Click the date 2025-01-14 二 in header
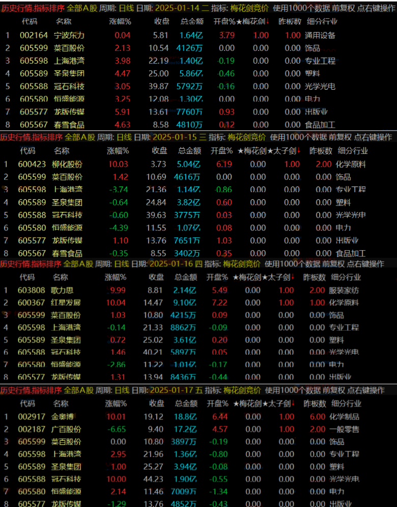 click(x=182, y=8)
